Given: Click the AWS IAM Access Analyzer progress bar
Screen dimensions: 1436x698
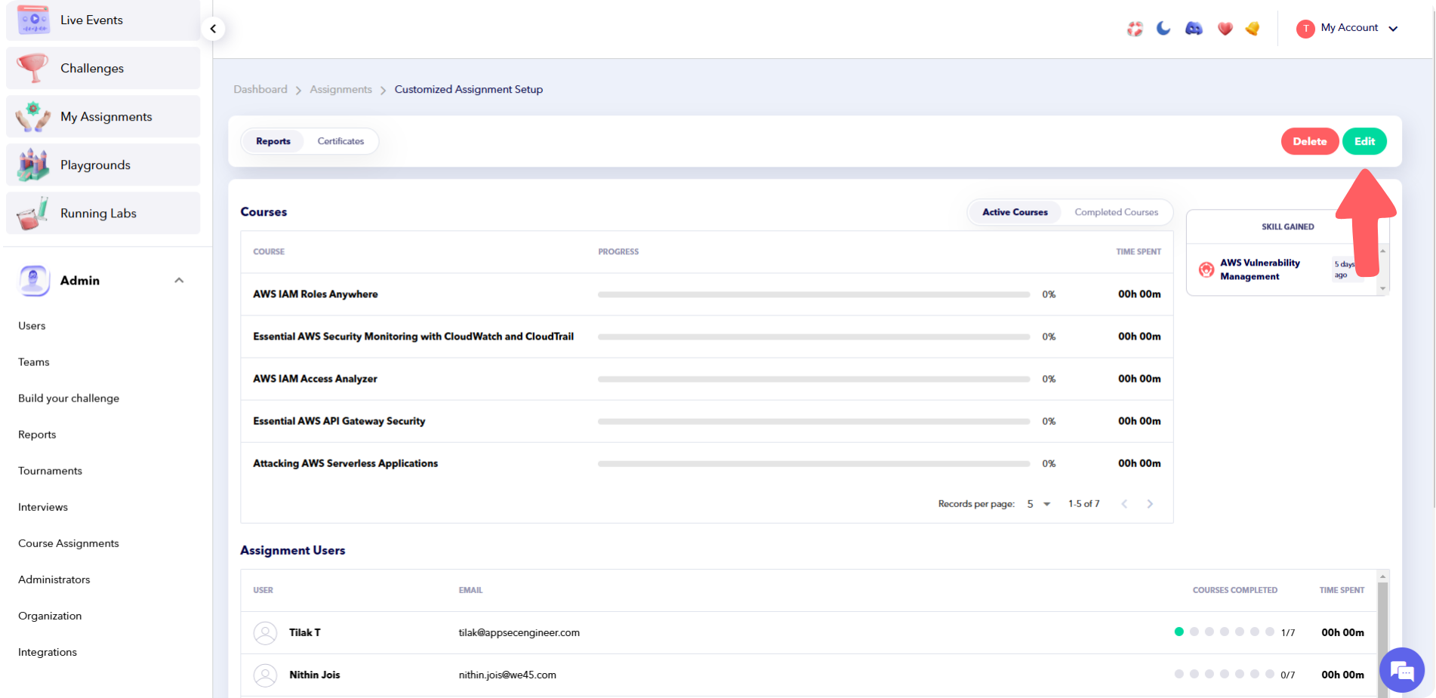Looking at the screenshot, I should [x=814, y=379].
